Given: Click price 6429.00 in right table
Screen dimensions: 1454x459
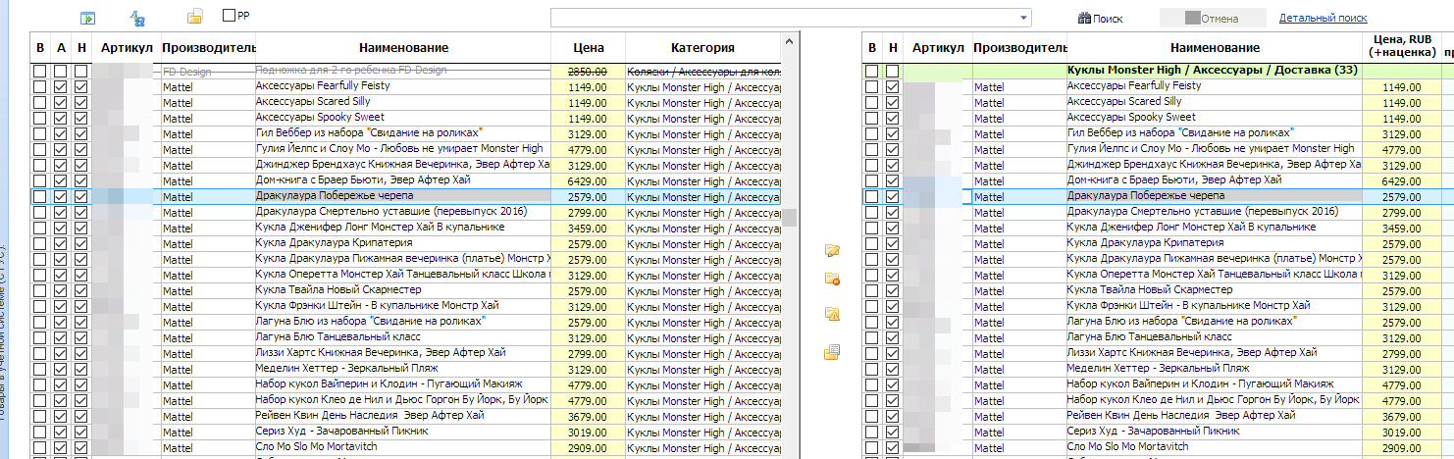Looking at the screenshot, I should pyautogui.click(x=1402, y=181).
